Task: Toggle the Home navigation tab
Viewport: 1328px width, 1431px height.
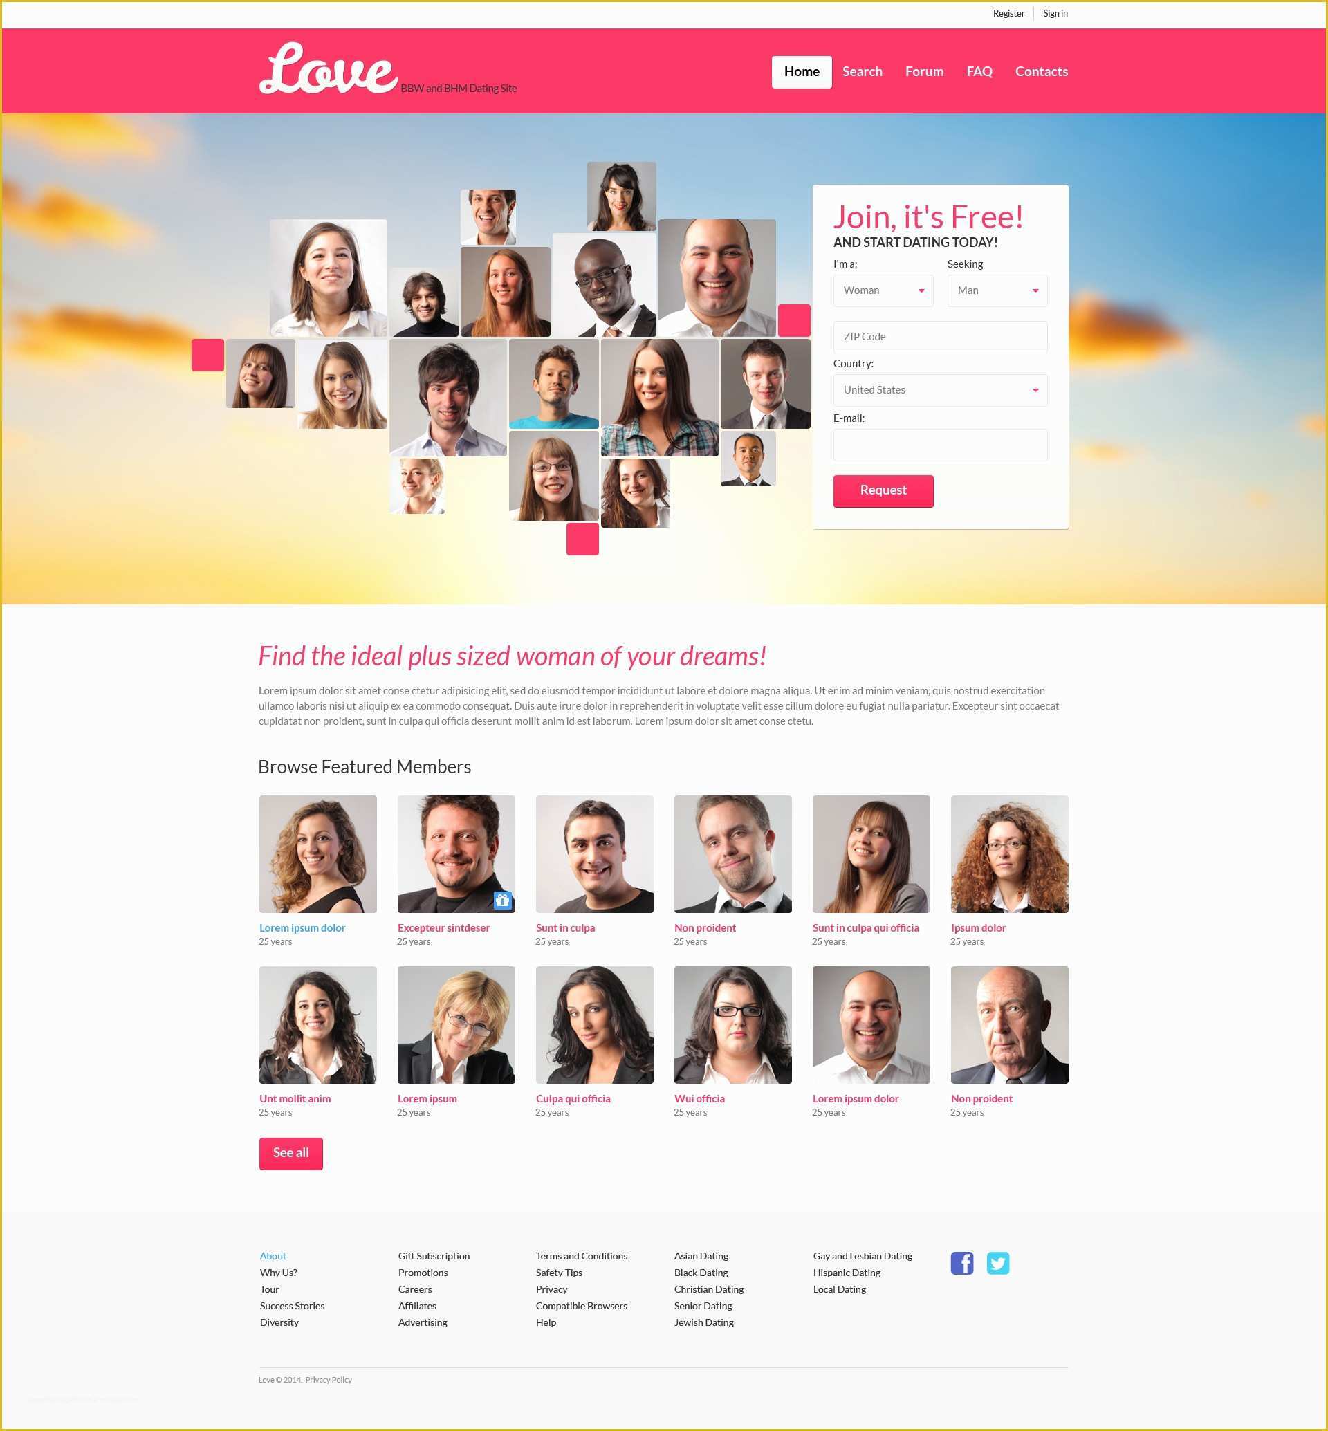Action: point(800,73)
